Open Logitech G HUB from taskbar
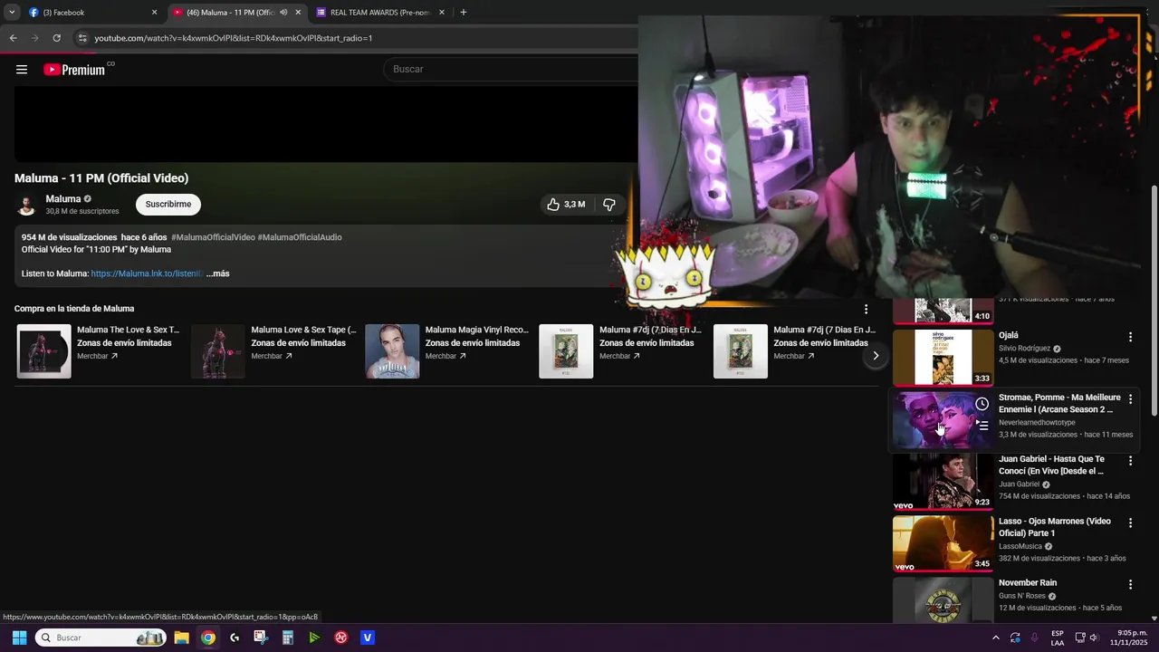Viewport: 1159px width, 652px height. pyautogui.click(x=235, y=638)
